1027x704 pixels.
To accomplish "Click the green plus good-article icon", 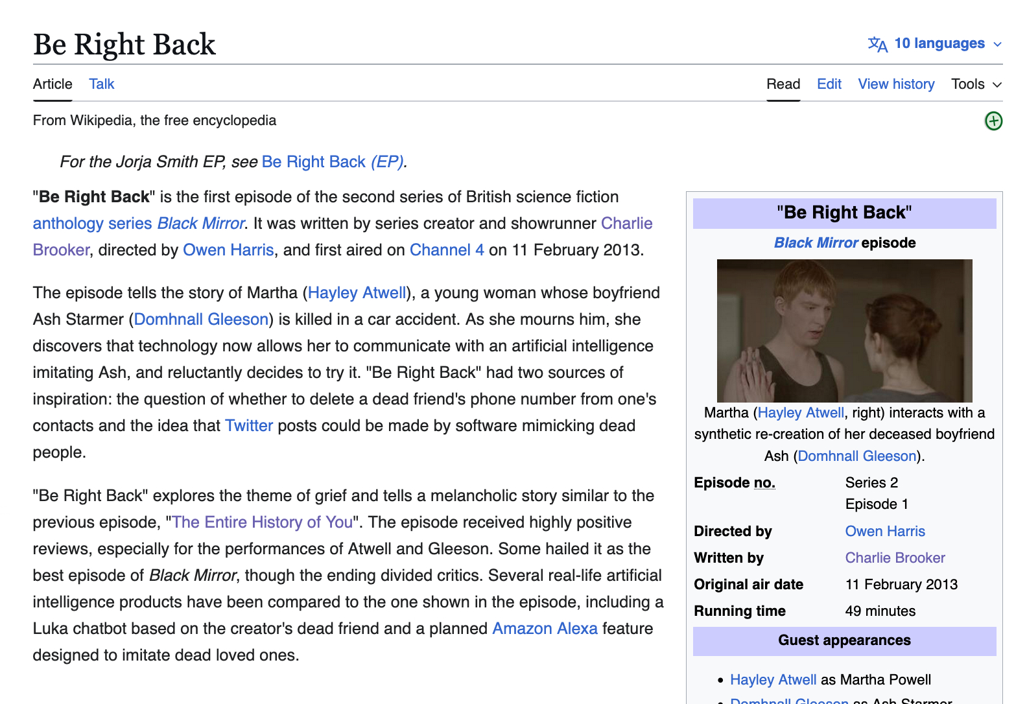I will [x=993, y=121].
